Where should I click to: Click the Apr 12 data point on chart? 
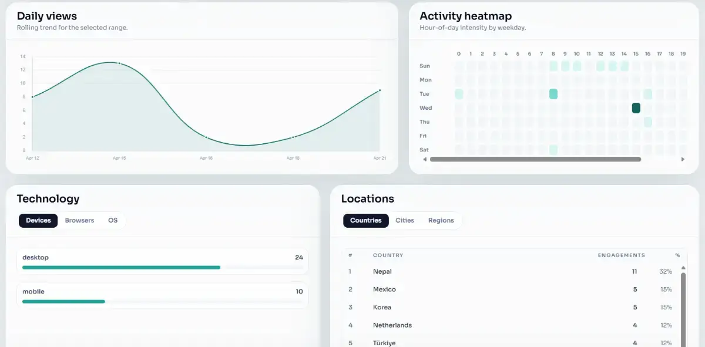32,97
